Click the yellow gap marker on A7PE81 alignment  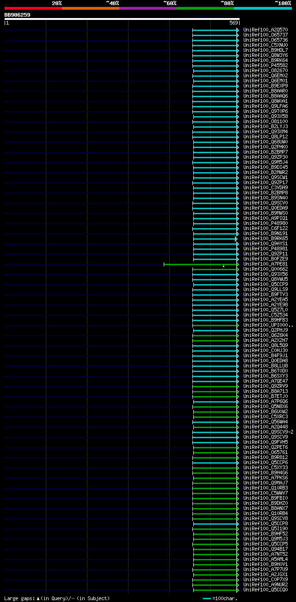coord(223,266)
